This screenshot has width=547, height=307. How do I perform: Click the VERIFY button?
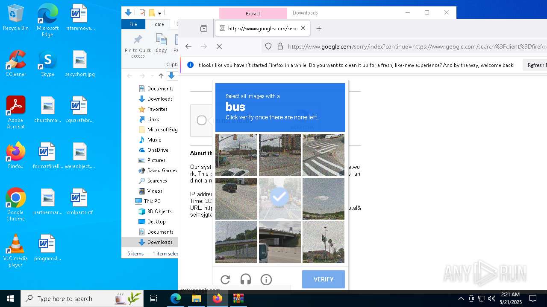pyautogui.click(x=323, y=279)
